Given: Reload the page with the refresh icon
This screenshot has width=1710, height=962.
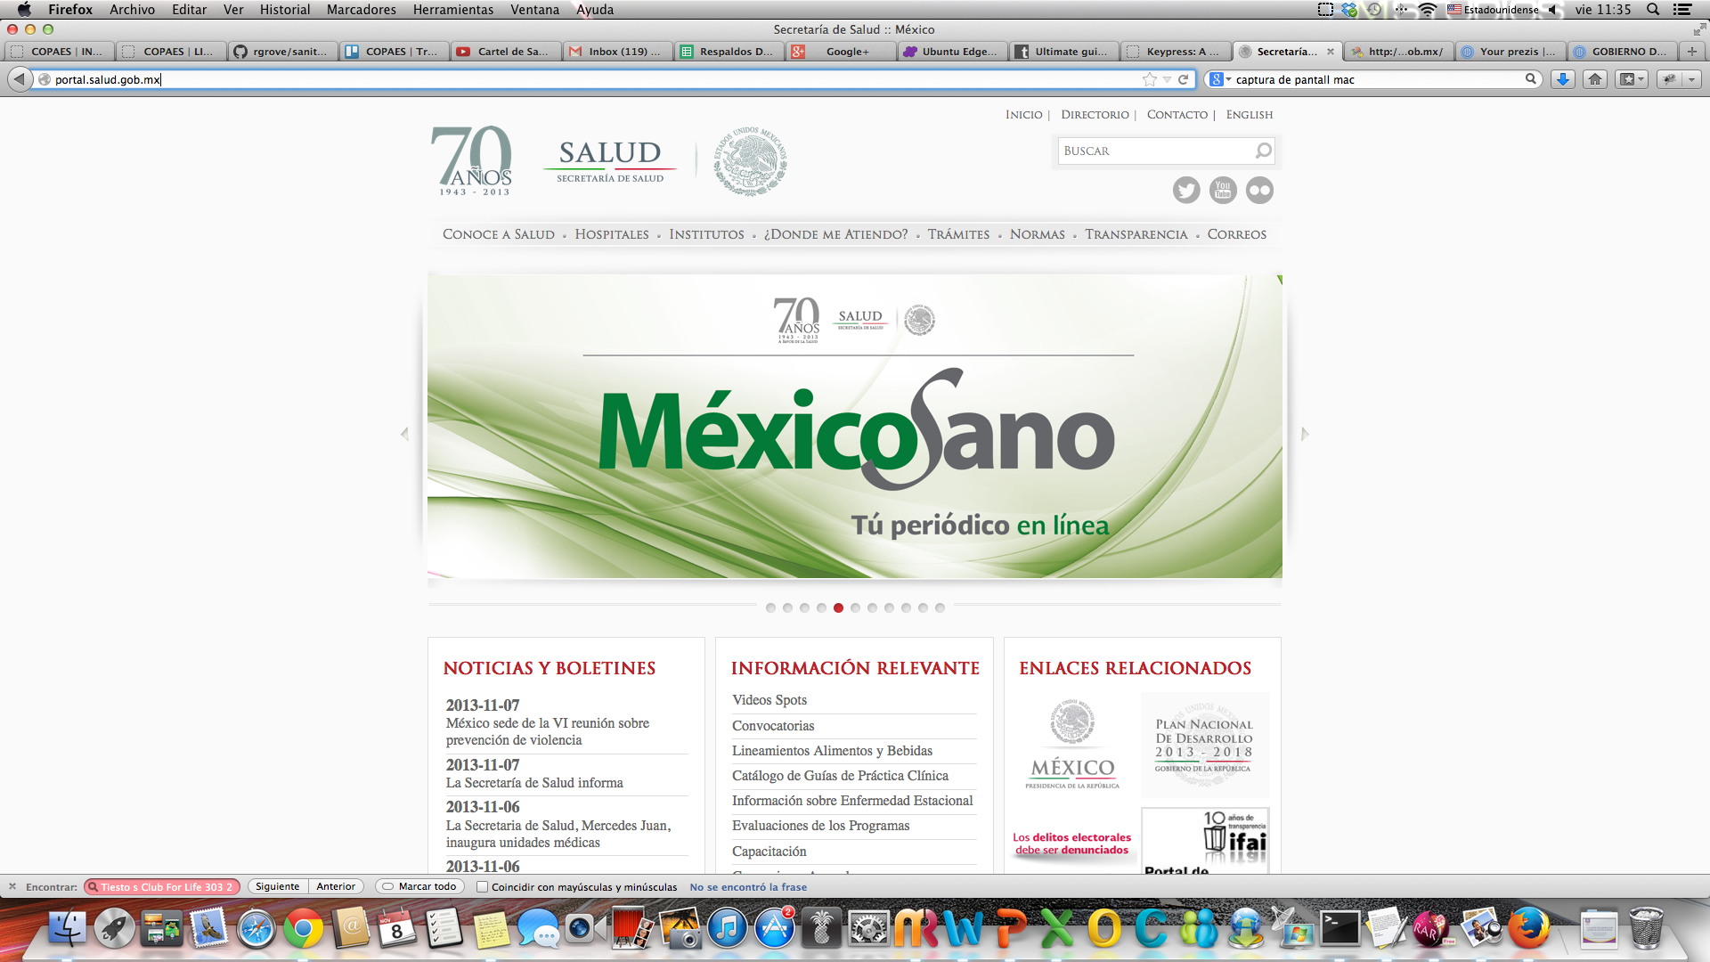Looking at the screenshot, I should 1183,79.
